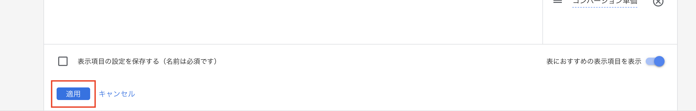Remove the コンバージョン単価 column with X icon
This screenshot has width=696, height=111.
click(658, 2)
